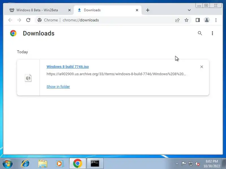Viewport: 226px width, 169px height.
Task: Open the Windows Start menu orb
Action: [x=8, y=163]
